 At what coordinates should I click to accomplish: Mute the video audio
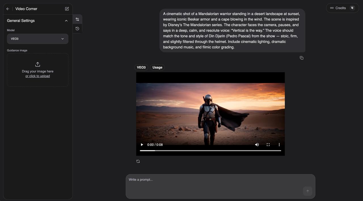pos(257,145)
